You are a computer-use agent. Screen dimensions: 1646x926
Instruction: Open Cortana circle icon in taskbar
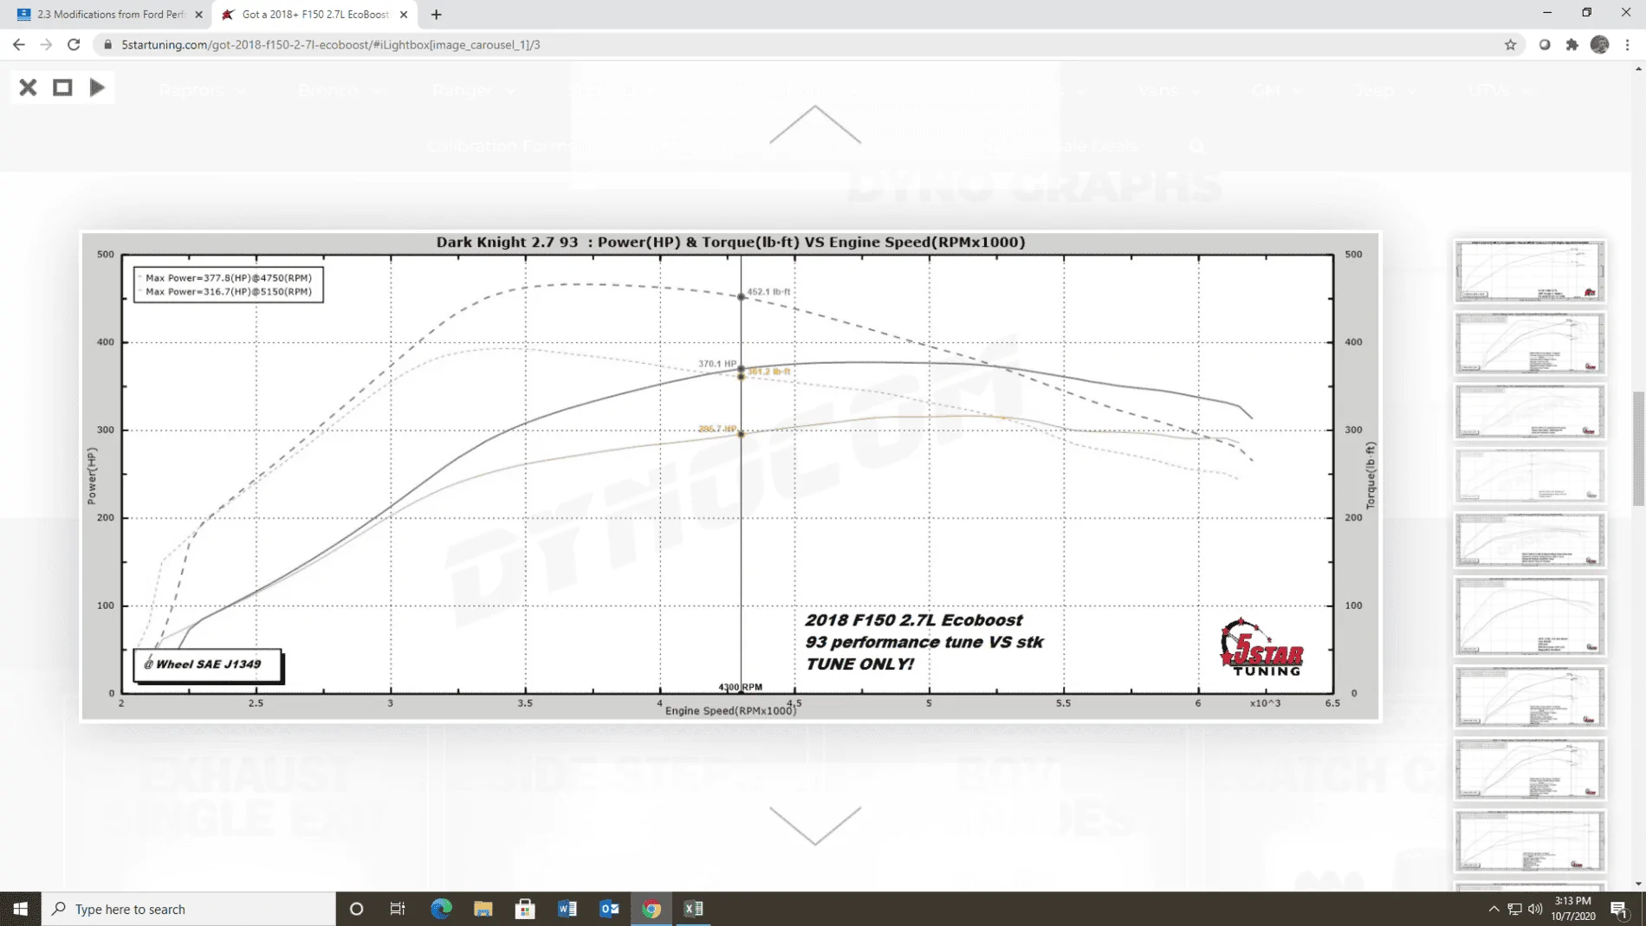click(x=356, y=909)
